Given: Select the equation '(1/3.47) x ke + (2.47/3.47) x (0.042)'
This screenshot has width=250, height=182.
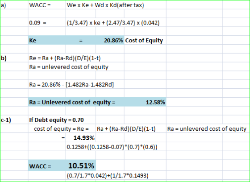Looking at the screenshot, I should (113, 23).
